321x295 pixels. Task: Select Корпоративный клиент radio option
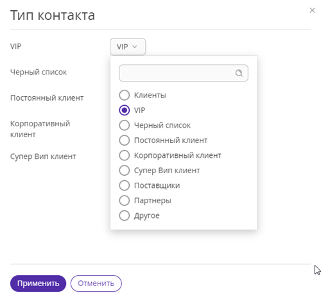coord(125,155)
